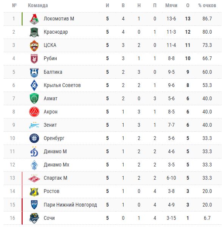Open the Пари Нижний Новгород team link
Viewport: 222px width, 227px height.
pyautogui.click(x=70, y=205)
